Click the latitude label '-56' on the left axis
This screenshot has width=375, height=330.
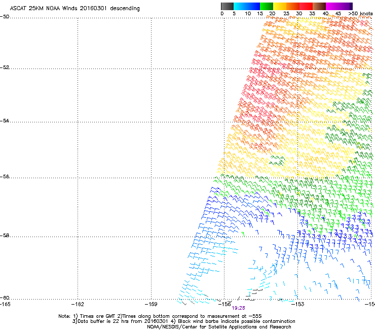click(5, 177)
